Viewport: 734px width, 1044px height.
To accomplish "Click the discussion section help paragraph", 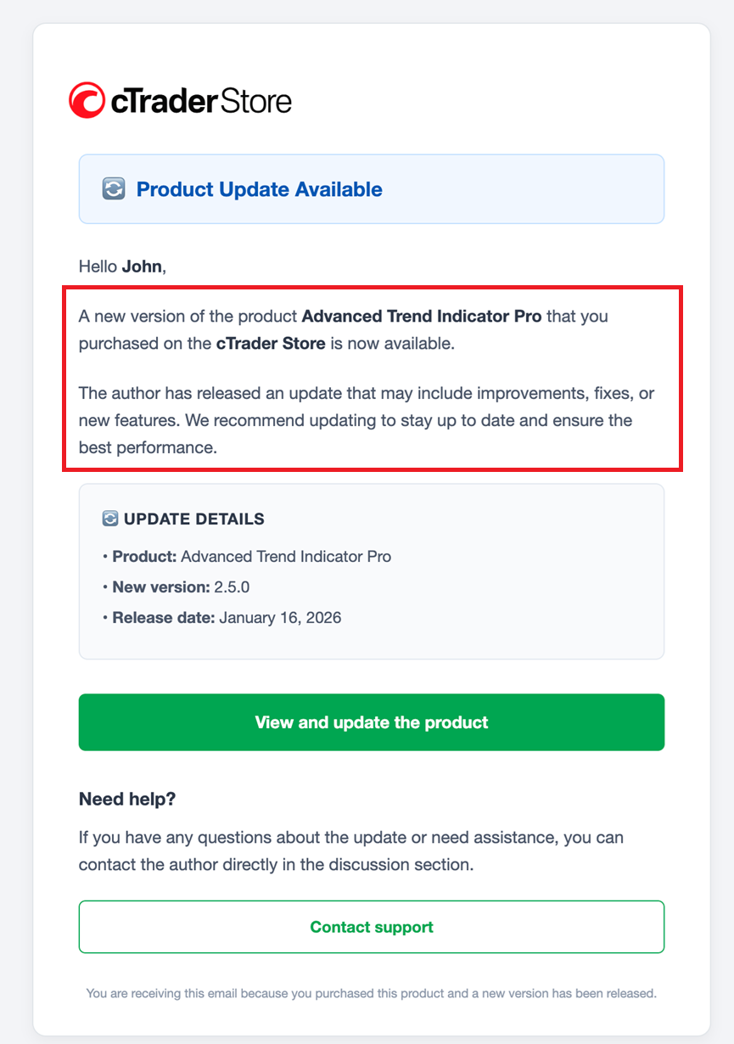I will (x=350, y=851).
